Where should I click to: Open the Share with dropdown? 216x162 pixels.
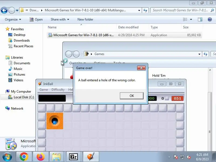click(x=60, y=19)
